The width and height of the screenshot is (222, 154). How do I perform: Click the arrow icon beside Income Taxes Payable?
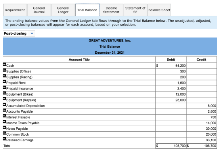(4, 122)
